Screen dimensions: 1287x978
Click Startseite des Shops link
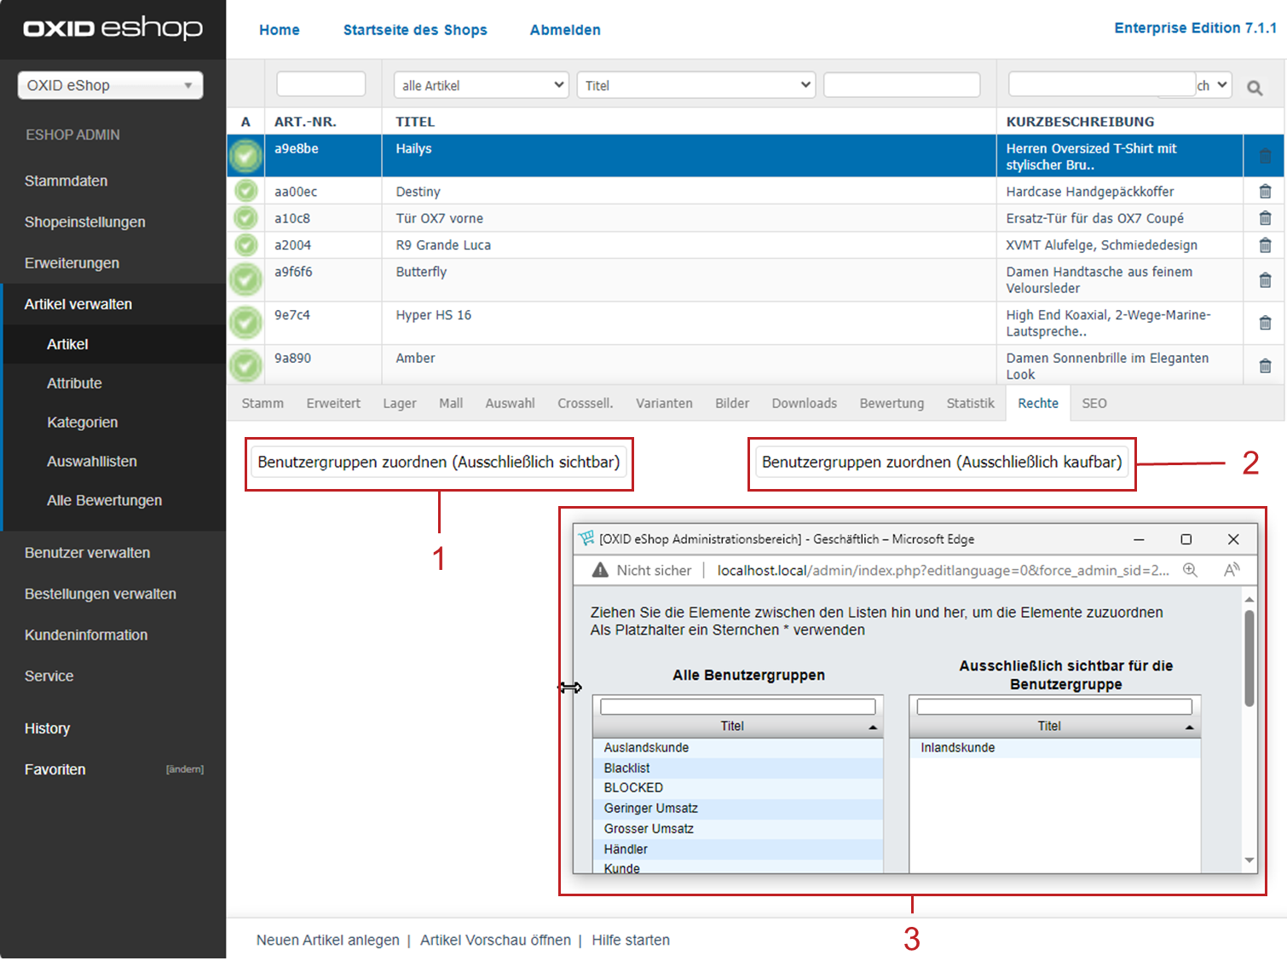pos(415,30)
